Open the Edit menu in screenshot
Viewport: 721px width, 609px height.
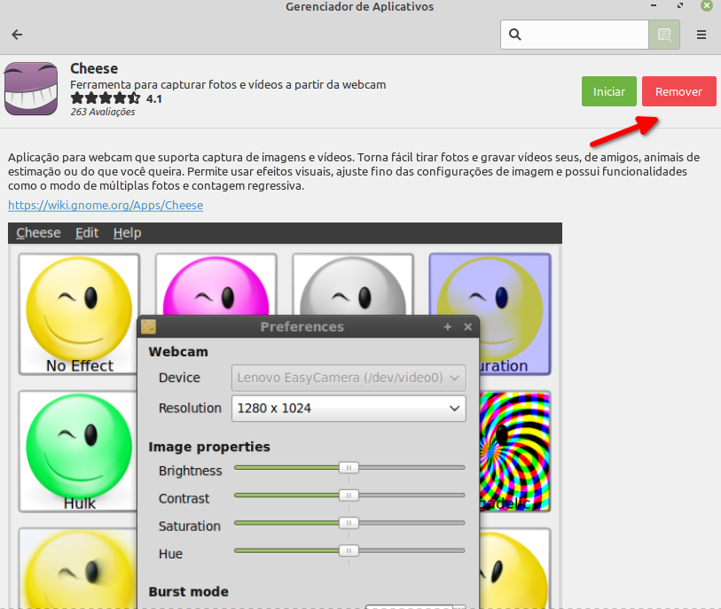87,233
